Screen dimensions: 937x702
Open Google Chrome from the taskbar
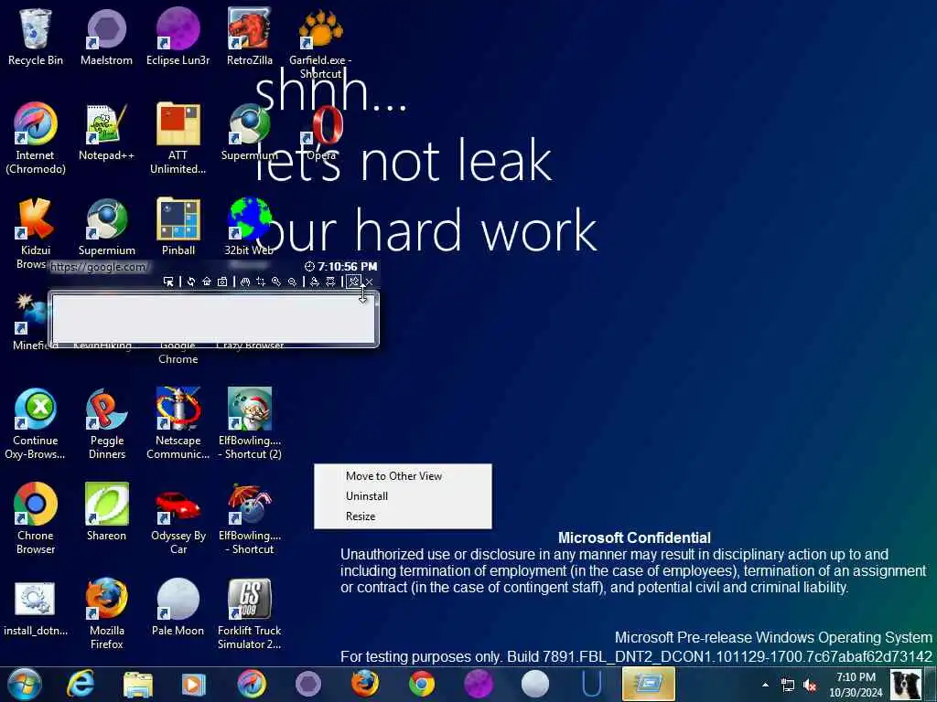(x=422, y=684)
